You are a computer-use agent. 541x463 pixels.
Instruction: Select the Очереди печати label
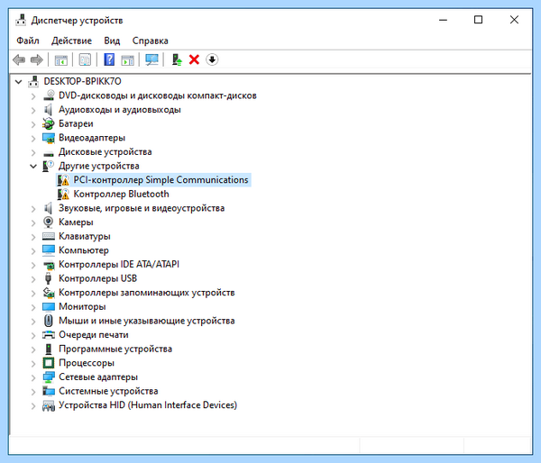(94, 335)
